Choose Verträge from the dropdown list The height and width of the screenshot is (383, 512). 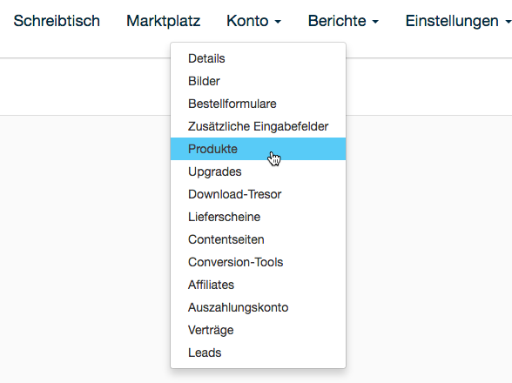258,330
